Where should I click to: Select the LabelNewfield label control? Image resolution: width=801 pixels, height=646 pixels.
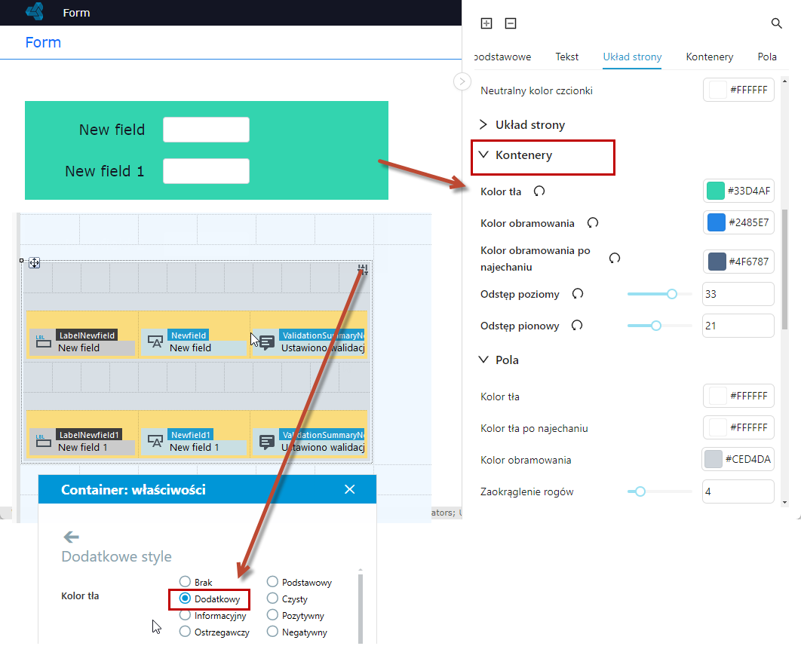tap(82, 341)
